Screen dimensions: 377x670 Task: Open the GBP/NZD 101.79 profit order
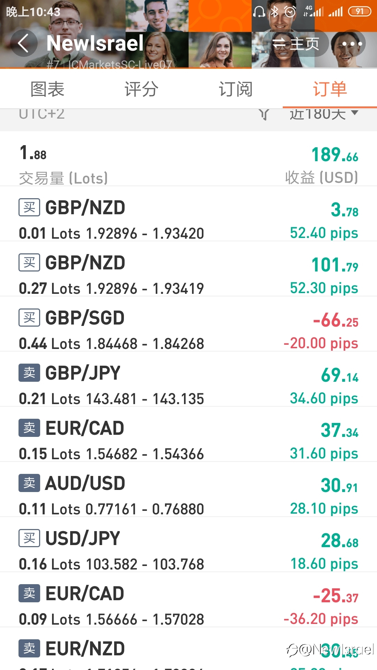188,269
